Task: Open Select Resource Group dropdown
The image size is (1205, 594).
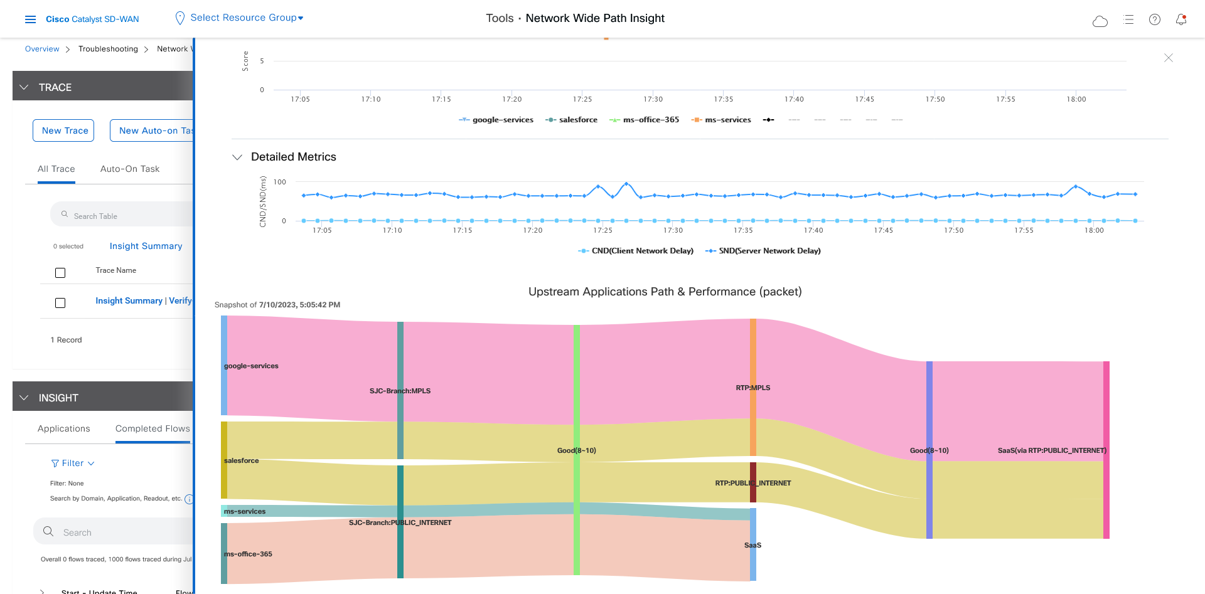Action: click(x=247, y=18)
